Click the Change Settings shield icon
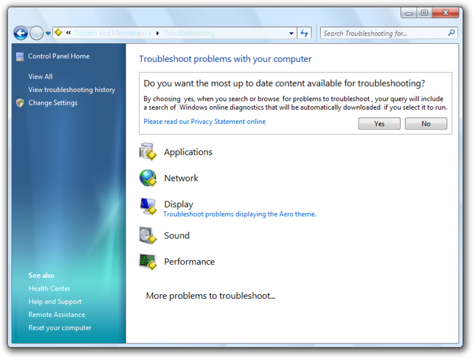474x359 pixels. coord(20,103)
